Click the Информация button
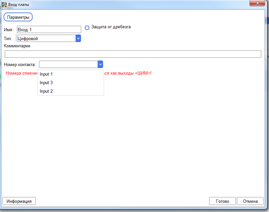 [x=19, y=201]
